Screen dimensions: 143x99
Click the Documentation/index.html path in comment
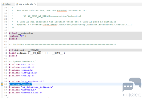pos(65,16)
